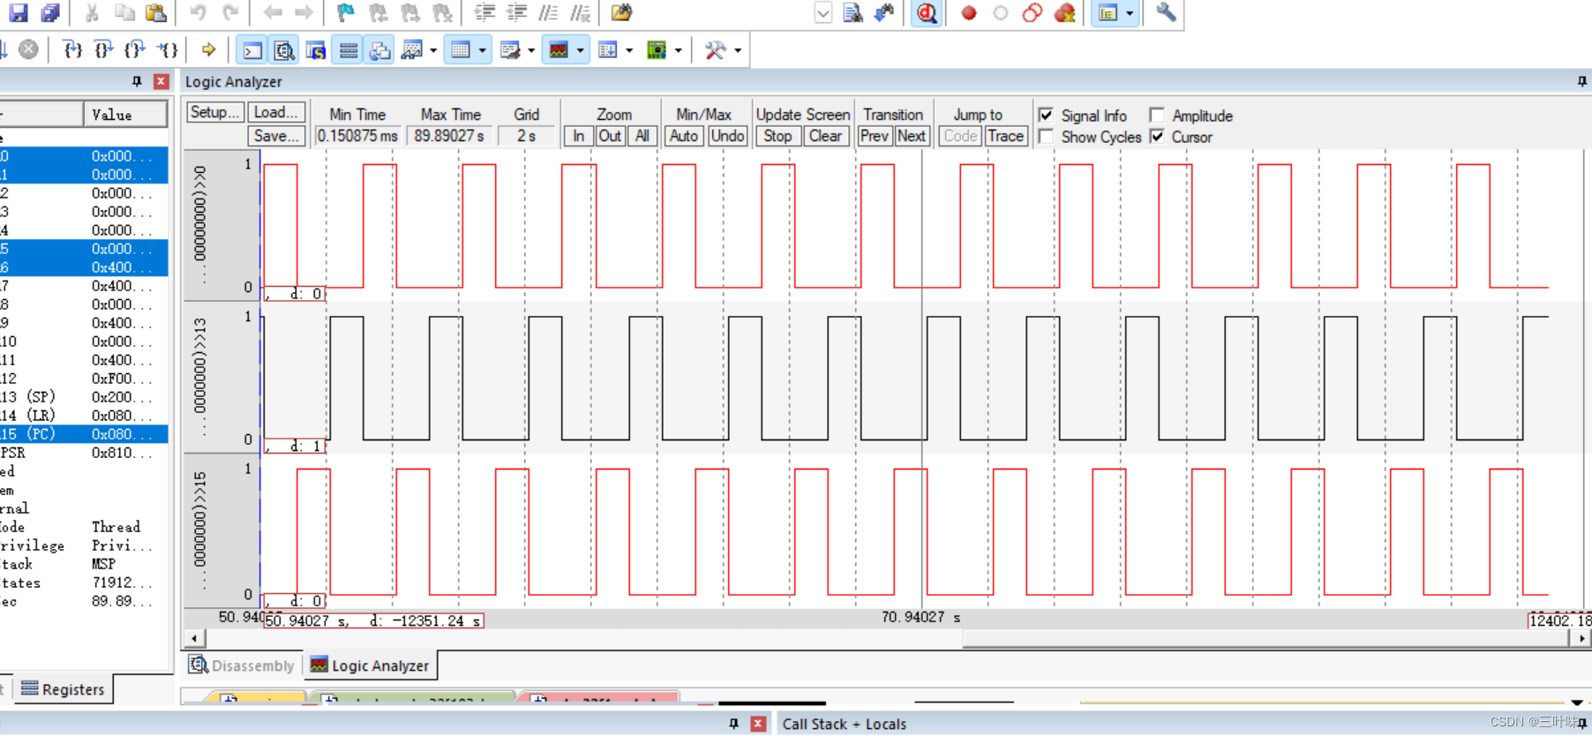Click the Update Screen Stop button
This screenshot has height=736, width=1592.
pos(777,136)
